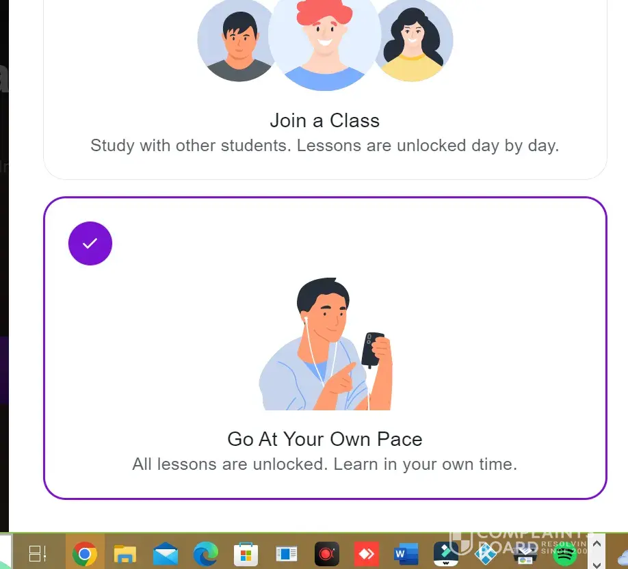The height and width of the screenshot is (569, 628).
Task: Open Task View from the taskbar
Action: (x=38, y=554)
